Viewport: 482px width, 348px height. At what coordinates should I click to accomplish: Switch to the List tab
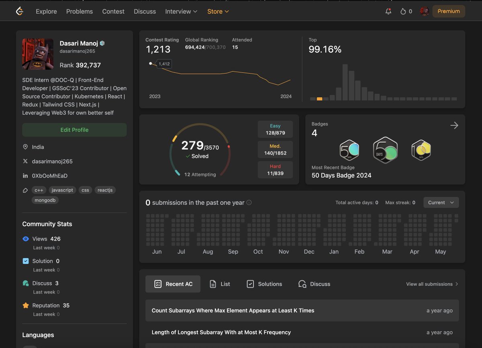coord(220,284)
